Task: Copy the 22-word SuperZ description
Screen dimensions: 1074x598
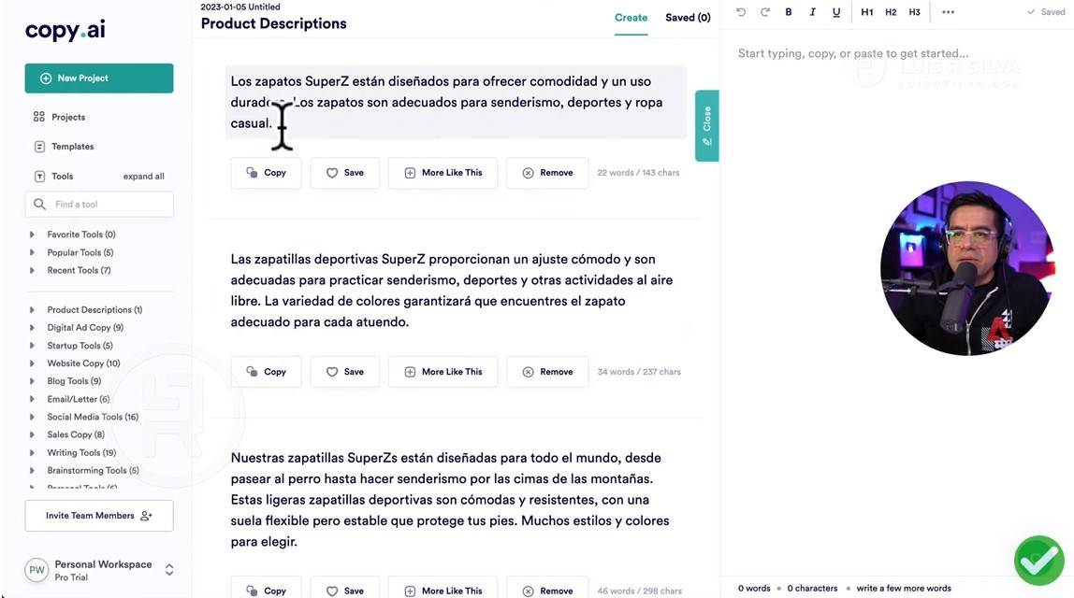Action: tap(266, 173)
